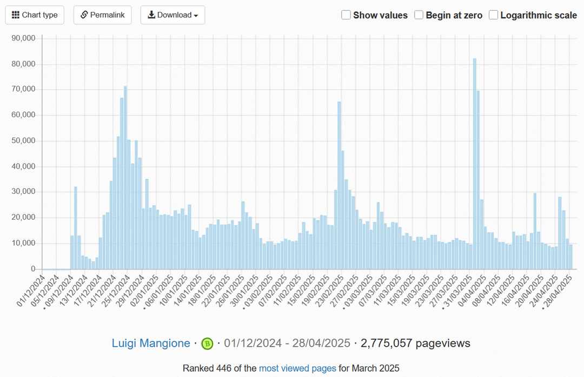This screenshot has width=584, height=377.
Task: Select the early December bar reaching 32,000
Action: click(x=76, y=227)
